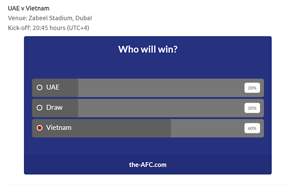Click the Draw option label

[x=54, y=108]
